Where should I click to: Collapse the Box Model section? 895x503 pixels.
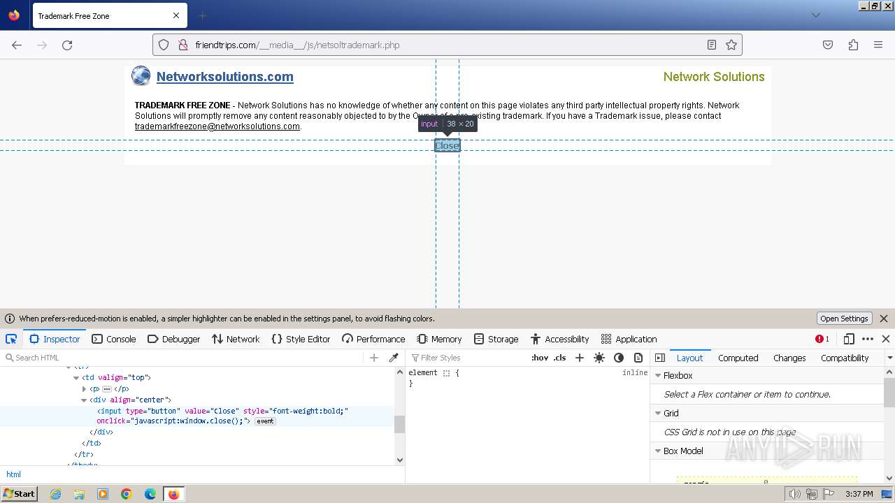coord(658,451)
